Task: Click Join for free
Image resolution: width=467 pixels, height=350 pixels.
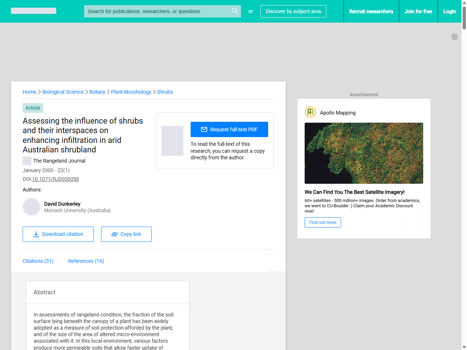Action: (418, 11)
